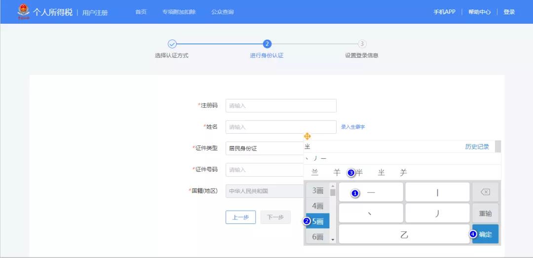
Task: Click the tax bureau emblem logo
Action: tap(23, 11)
